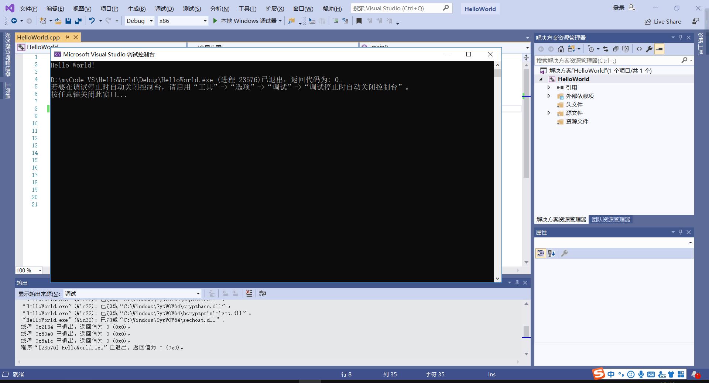Select the 资源文件 folder

577,121
